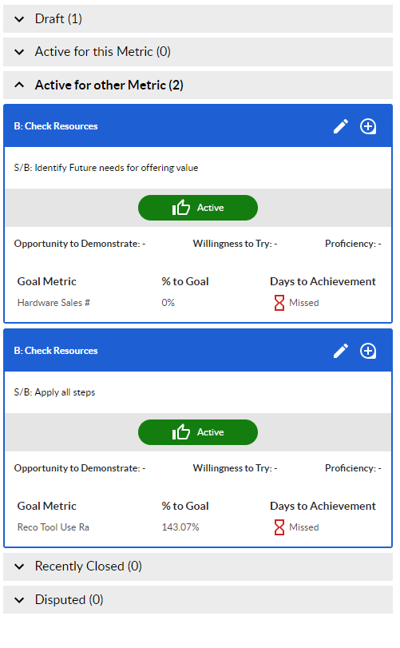Click the thumbs-up icon in the first Active button
400x648 pixels.
tap(180, 208)
